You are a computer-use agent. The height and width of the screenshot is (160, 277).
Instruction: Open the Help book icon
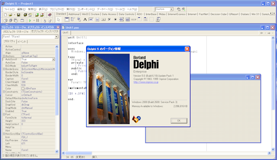coord(50,15)
